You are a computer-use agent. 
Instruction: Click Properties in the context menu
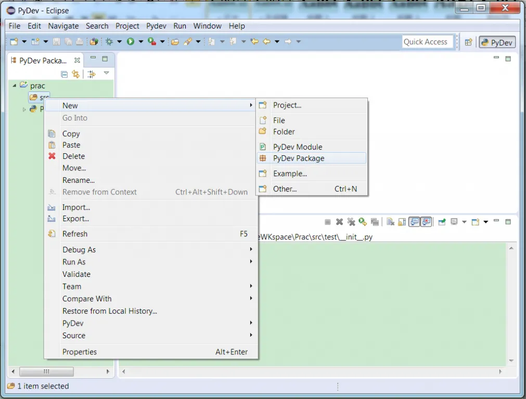click(151, 352)
